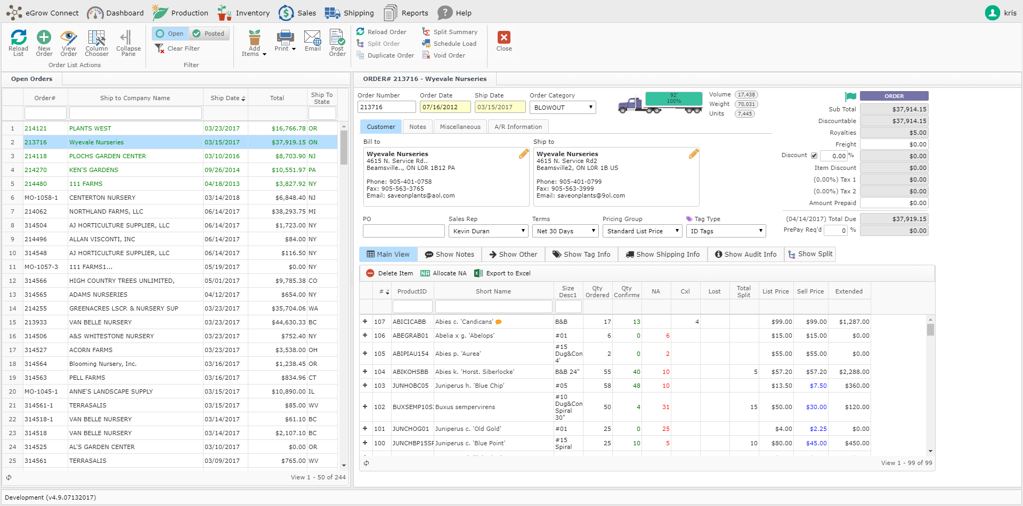
Task: Create a New Order
Action: pyautogui.click(x=44, y=38)
